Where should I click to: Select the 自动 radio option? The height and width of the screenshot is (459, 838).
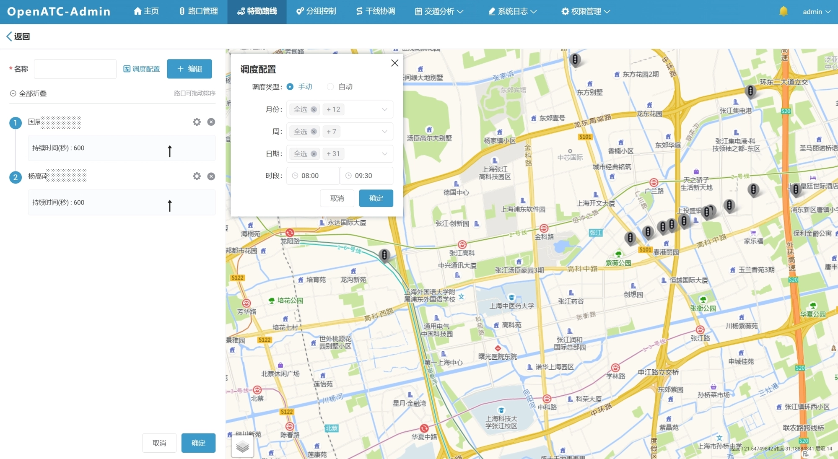[x=330, y=87]
